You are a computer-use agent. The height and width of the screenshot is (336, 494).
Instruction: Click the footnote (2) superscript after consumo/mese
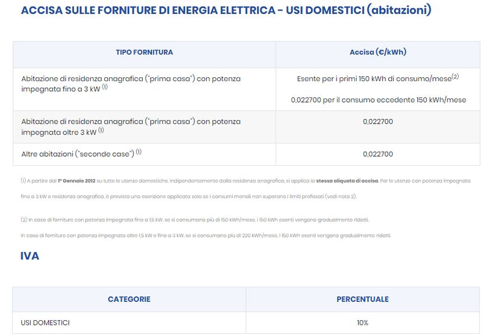(x=455, y=77)
